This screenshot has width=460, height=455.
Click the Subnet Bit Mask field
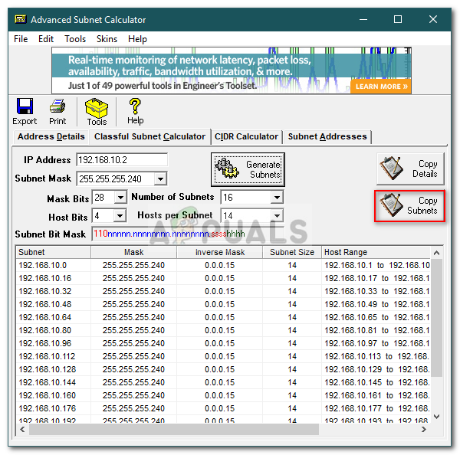tap(188, 234)
